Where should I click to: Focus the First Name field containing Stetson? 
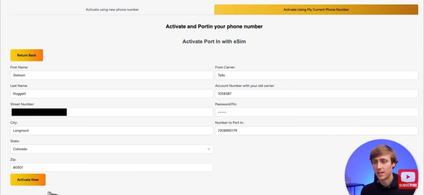[112, 75]
